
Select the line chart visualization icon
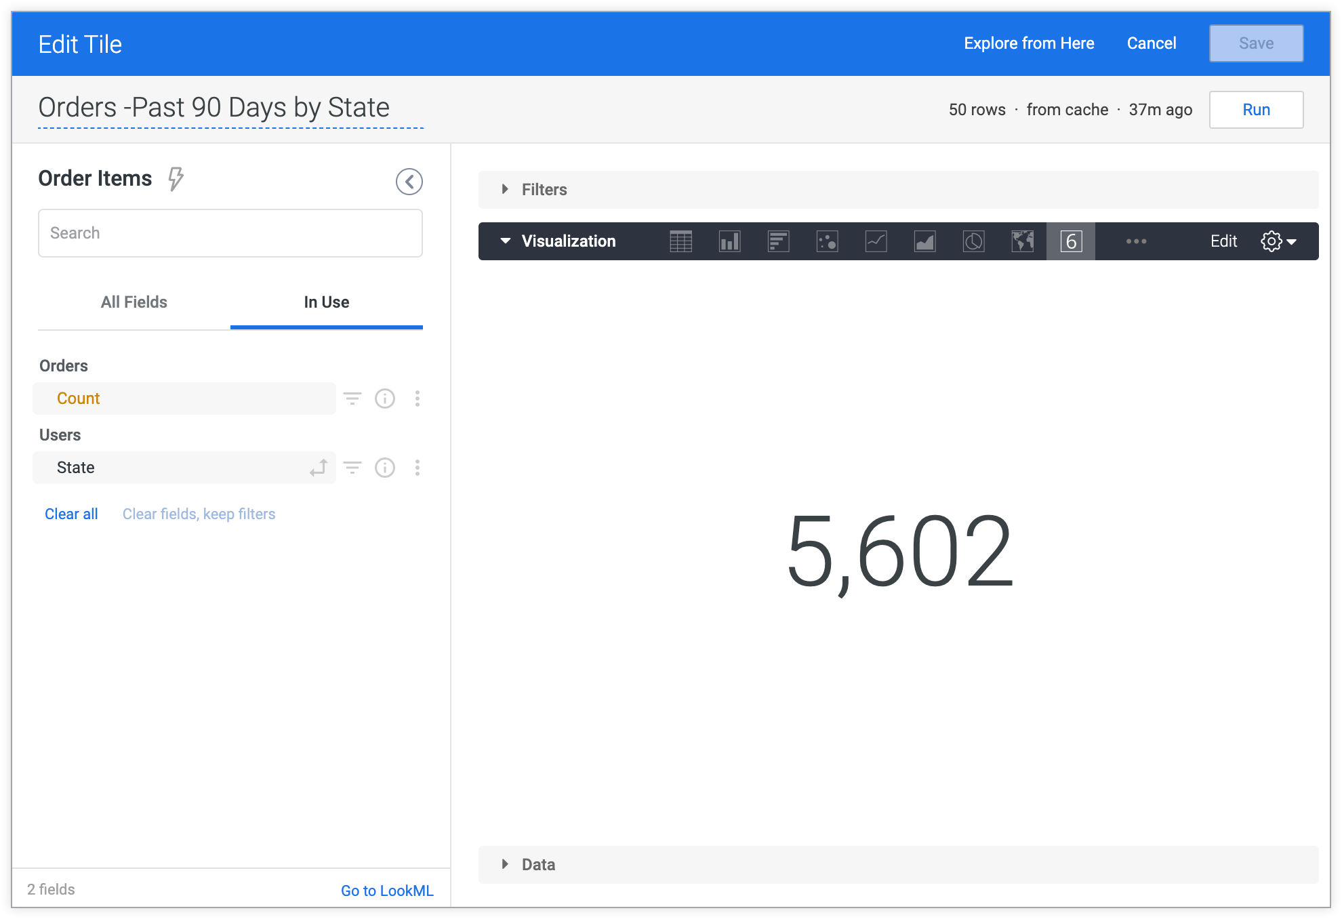(874, 242)
